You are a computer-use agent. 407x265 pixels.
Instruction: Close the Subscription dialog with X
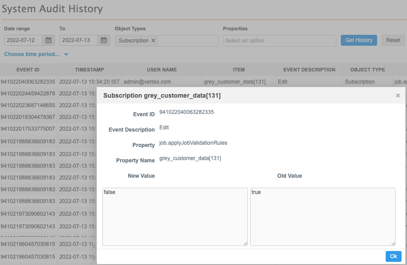pyautogui.click(x=397, y=95)
